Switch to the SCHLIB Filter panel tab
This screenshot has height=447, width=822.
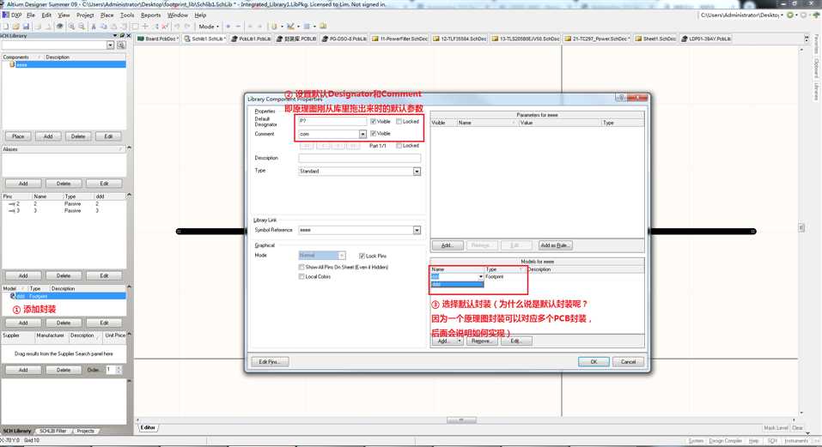coord(52,431)
